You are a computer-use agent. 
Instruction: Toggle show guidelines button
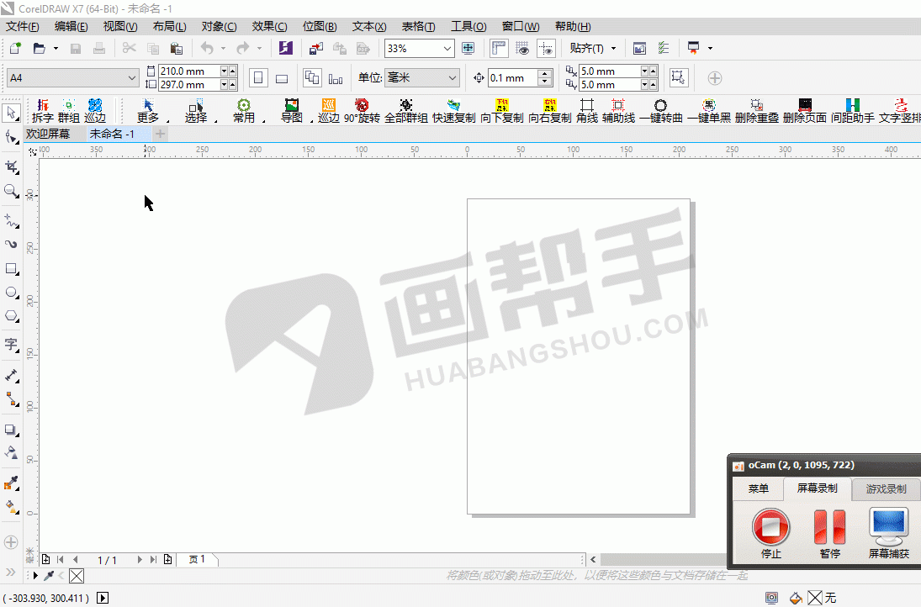click(546, 48)
